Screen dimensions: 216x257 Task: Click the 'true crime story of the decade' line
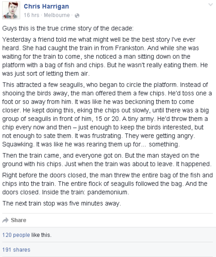(x=68, y=28)
